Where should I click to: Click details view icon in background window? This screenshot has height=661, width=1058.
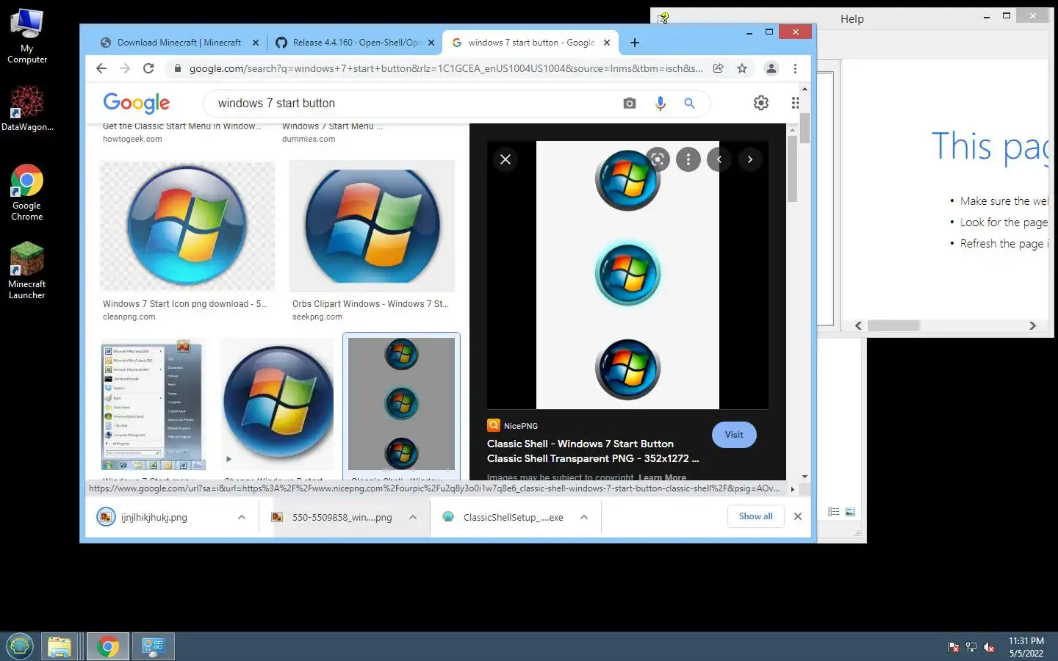pyautogui.click(x=833, y=512)
